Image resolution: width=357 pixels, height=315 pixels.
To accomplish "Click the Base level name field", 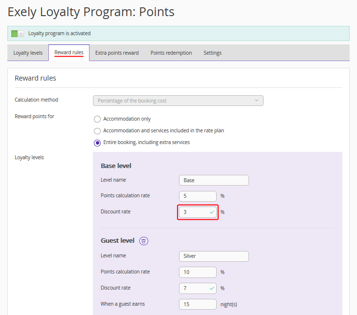I will pos(214,180).
